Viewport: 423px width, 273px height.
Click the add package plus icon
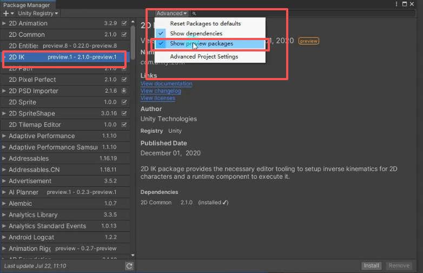tap(6, 13)
